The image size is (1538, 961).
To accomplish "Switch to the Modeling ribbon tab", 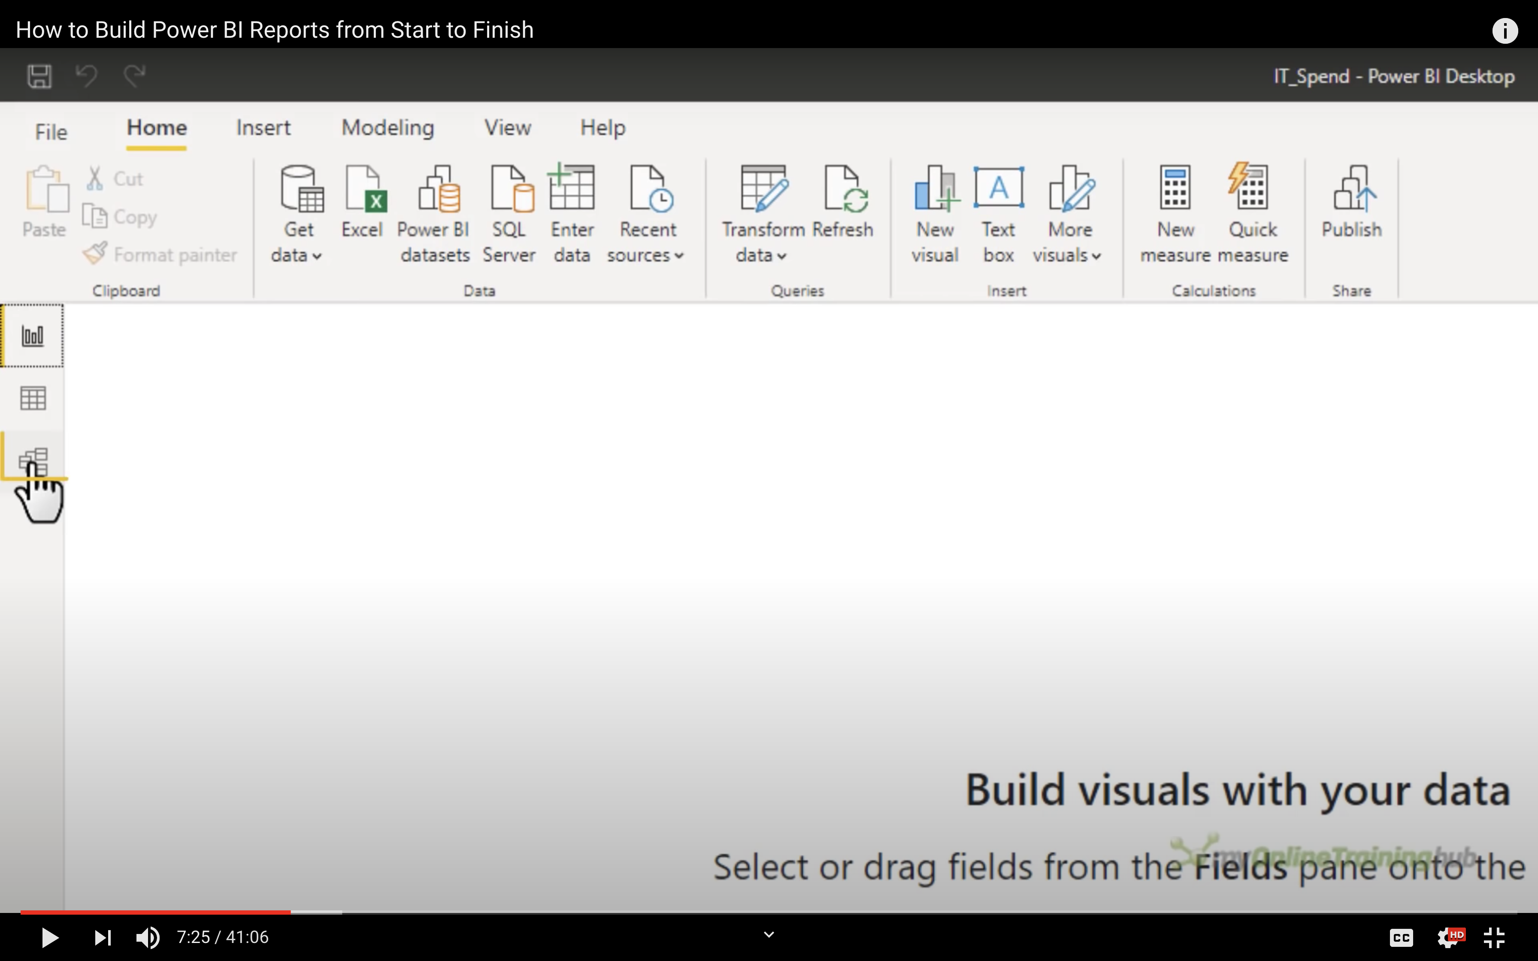I will pyautogui.click(x=388, y=128).
